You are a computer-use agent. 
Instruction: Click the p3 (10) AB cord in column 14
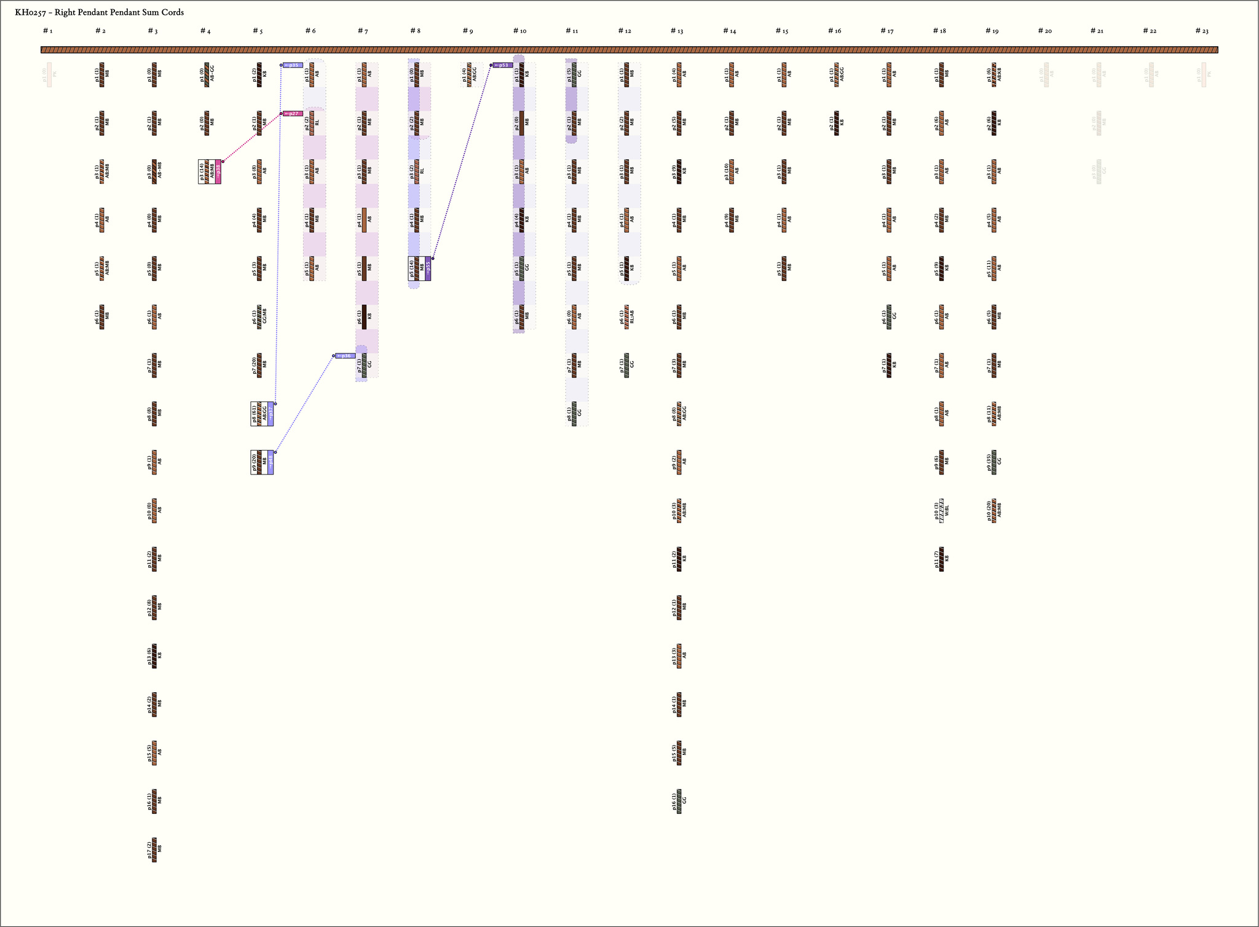tap(732, 172)
